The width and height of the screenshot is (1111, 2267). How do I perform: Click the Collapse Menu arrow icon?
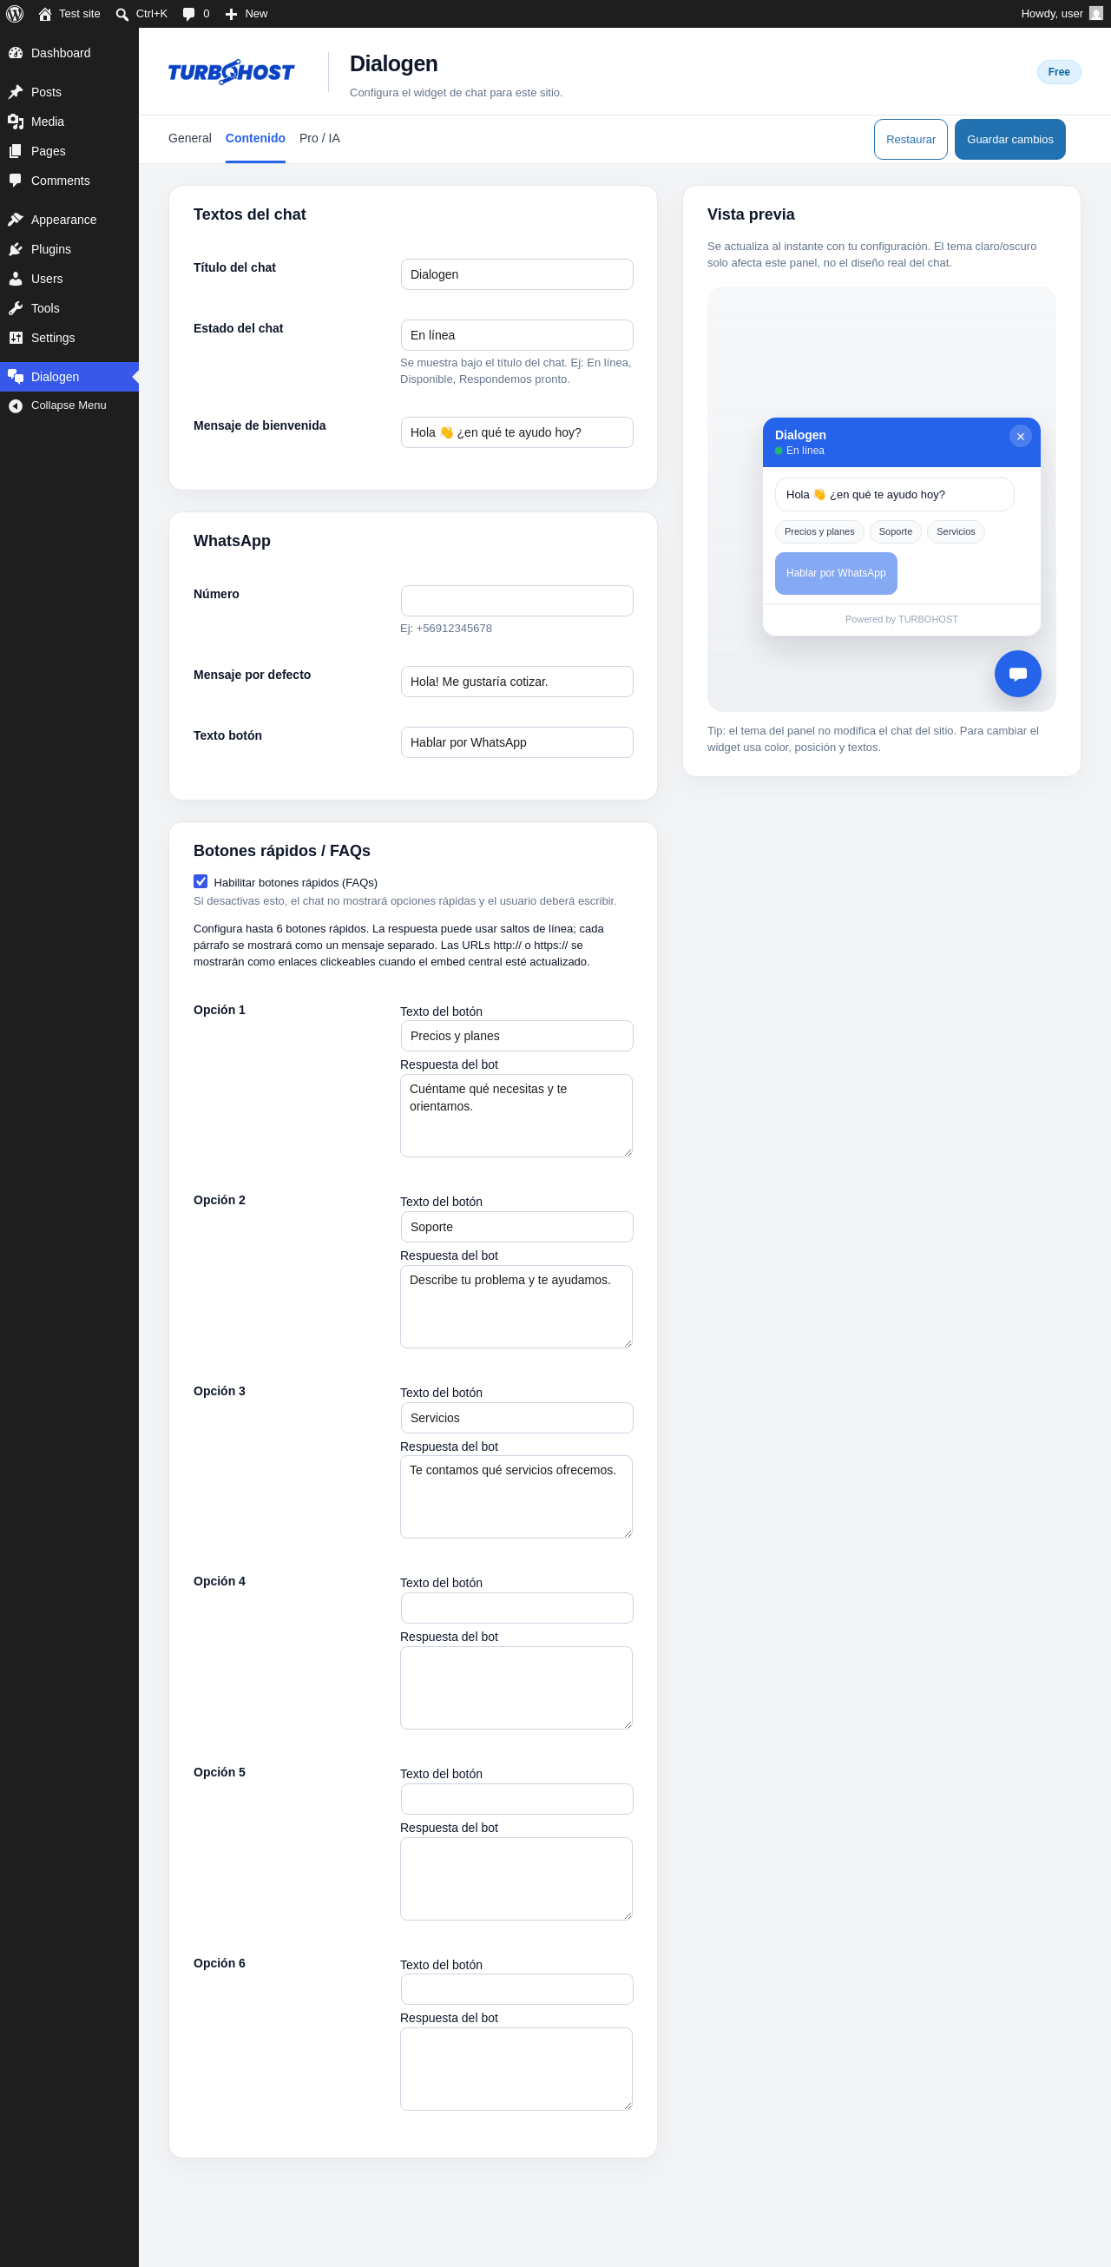[16, 405]
